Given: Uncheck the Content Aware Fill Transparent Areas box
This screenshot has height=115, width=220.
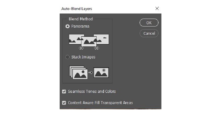Looking at the screenshot, I should click(x=64, y=103).
